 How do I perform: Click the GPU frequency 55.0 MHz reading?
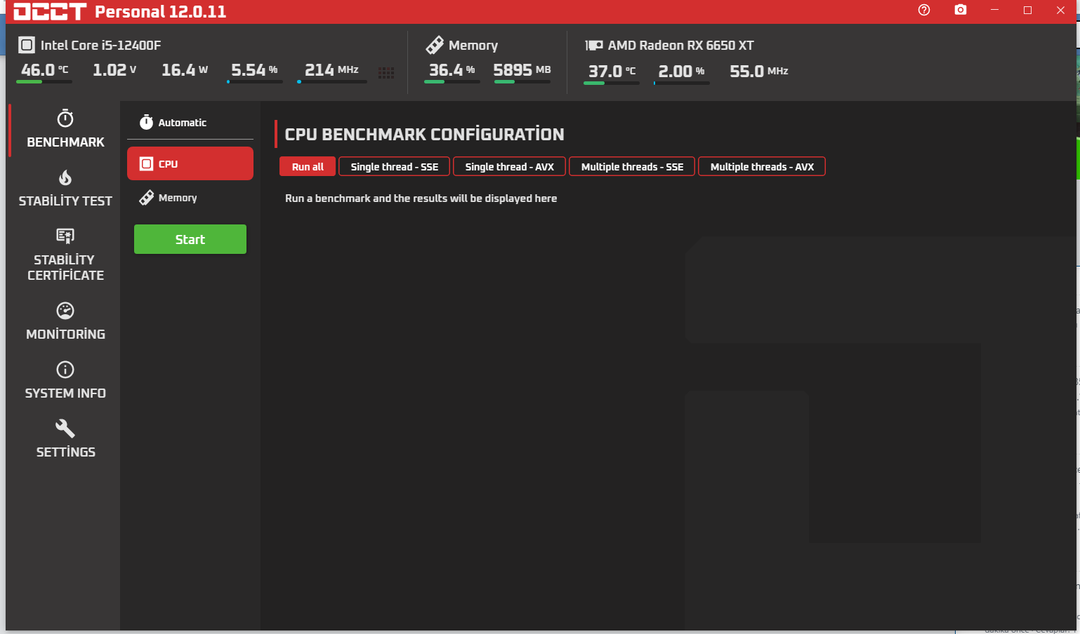click(x=758, y=72)
